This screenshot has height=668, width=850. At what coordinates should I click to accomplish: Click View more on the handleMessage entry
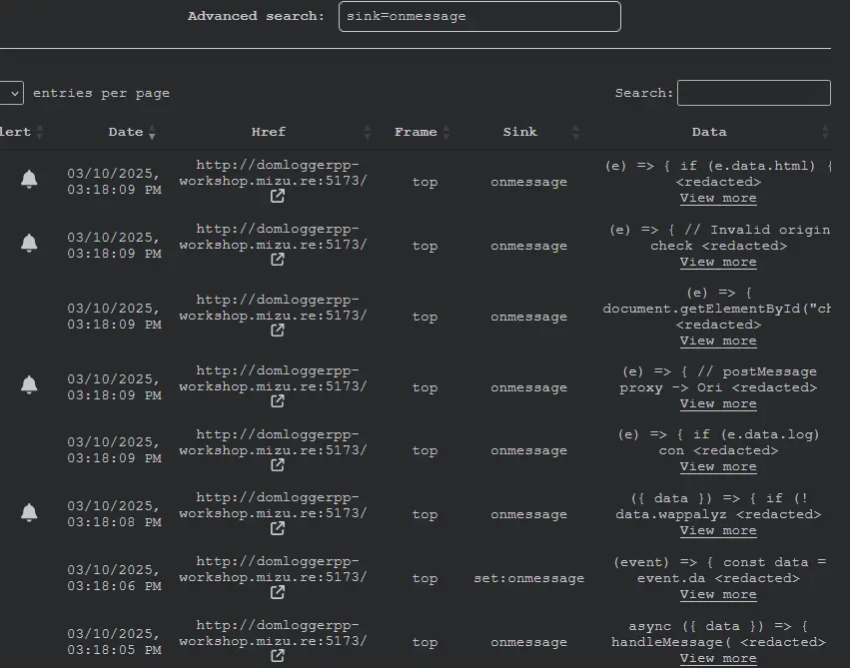[x=718, y=658]
